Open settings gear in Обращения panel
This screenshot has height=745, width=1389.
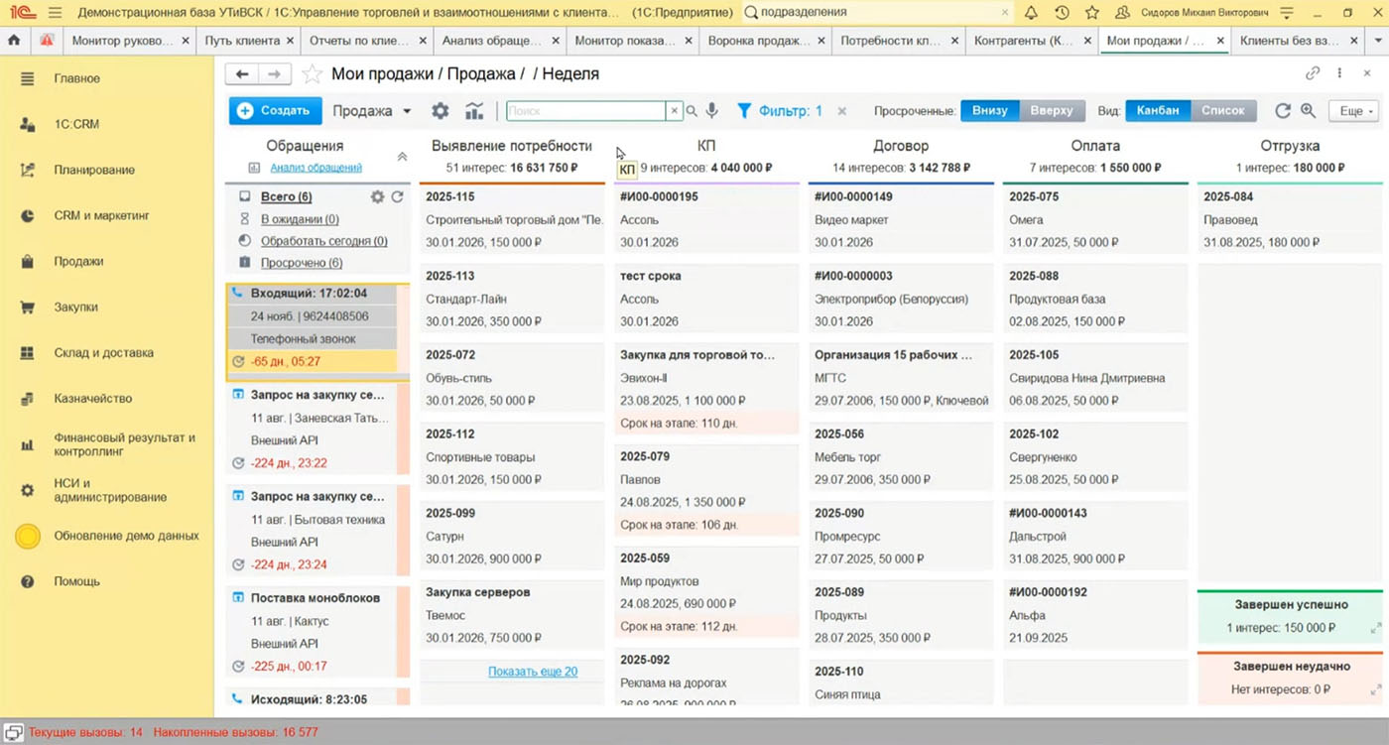tap(377, 197)
